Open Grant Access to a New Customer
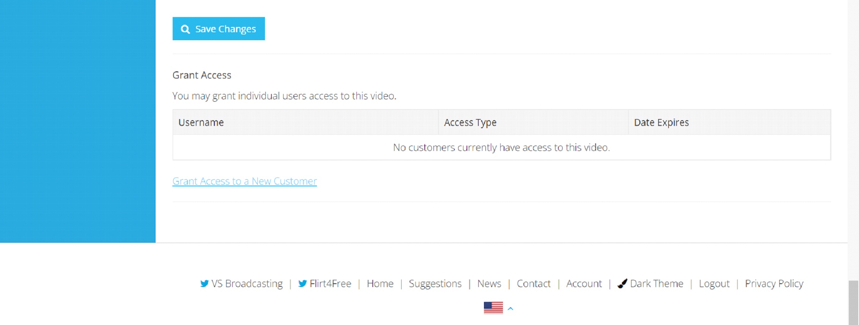The image size is (859, 325). click(x=244, y=181)
